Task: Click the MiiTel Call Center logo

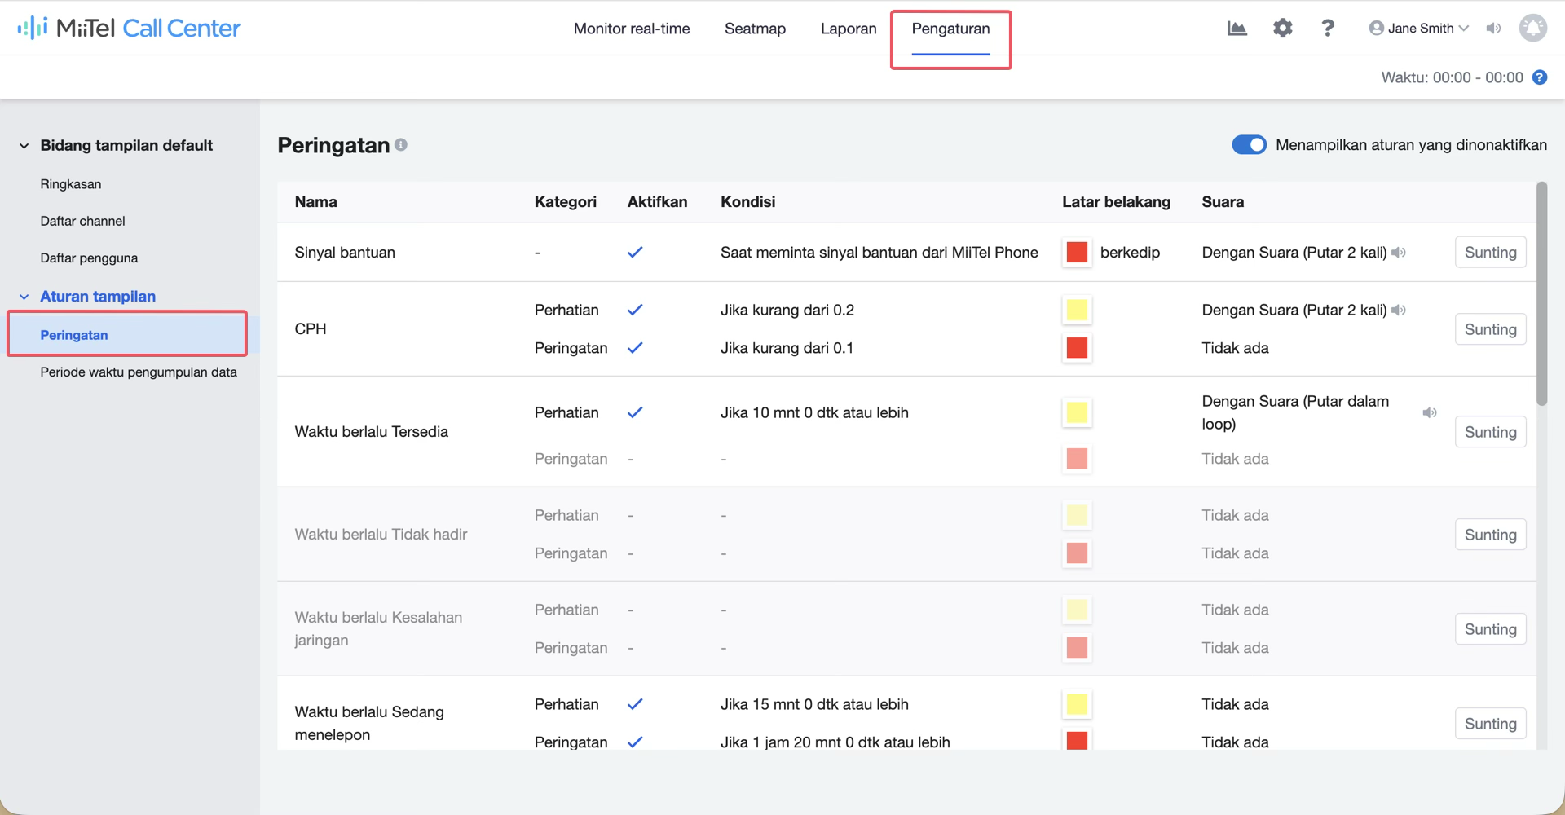Action: coord(129,29)
